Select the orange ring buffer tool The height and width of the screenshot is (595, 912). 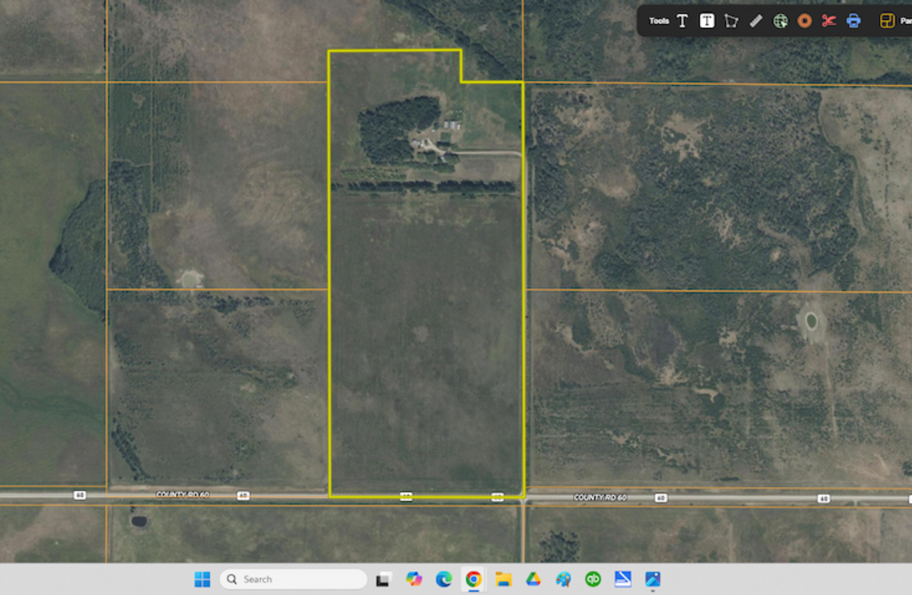click(x=804, y=22)
